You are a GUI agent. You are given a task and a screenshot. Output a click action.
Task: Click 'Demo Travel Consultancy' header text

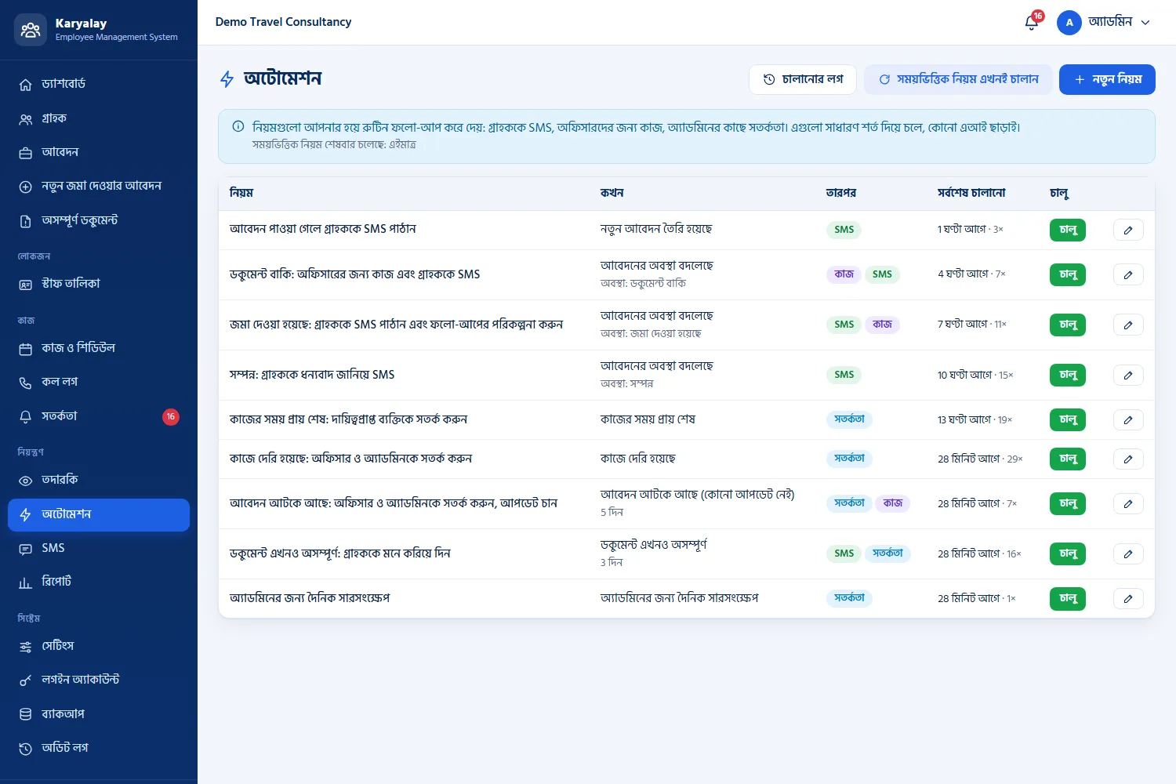[x=283, y=22]
